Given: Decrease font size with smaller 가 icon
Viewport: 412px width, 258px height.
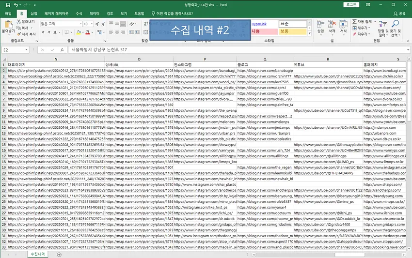Looking at the screenshot, I should [x=103, y=24].
